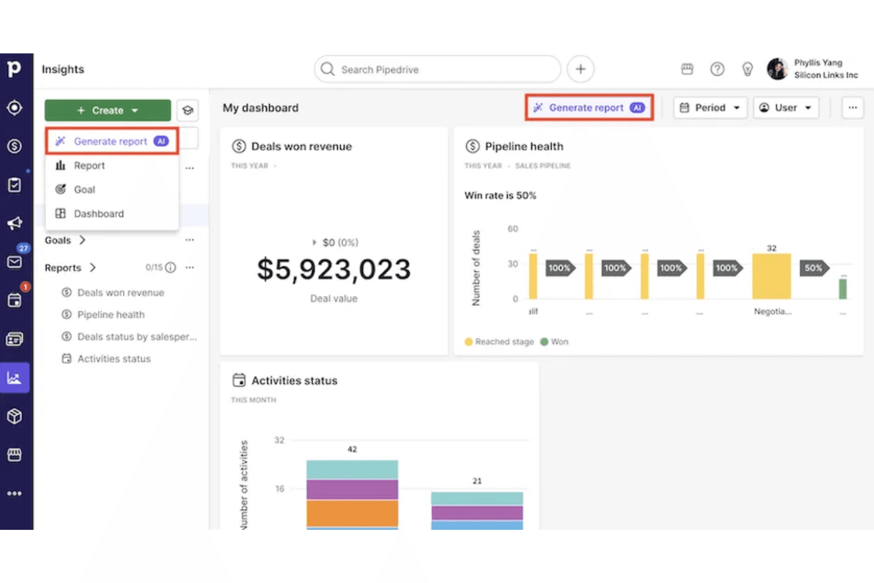Open the dashboard's three-dot options menu

[x=852, y=108]
